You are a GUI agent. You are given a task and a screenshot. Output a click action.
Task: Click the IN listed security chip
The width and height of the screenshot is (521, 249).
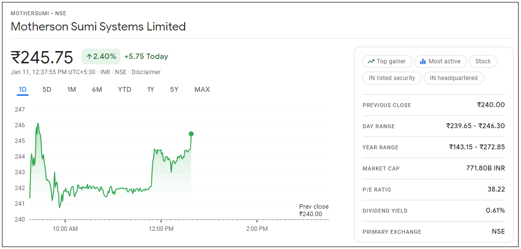392,78
